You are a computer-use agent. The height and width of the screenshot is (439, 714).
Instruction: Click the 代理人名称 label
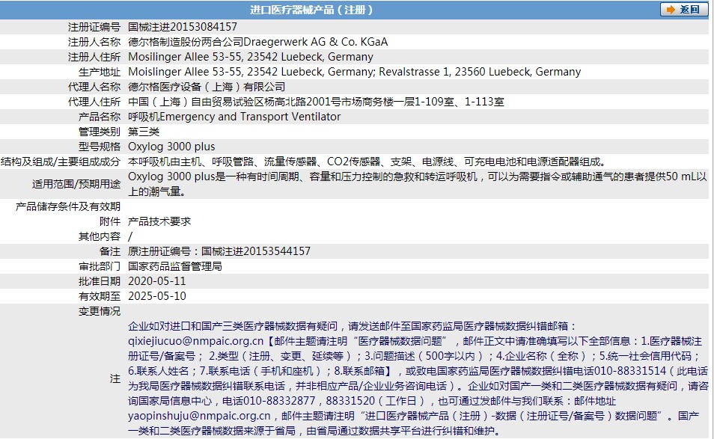(94, 87)
